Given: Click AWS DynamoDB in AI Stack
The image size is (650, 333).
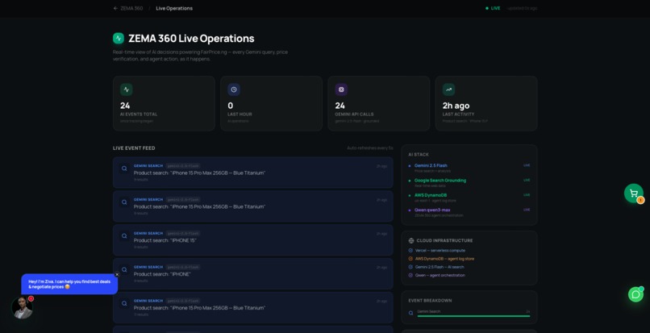Looking at the screenshot, I should tap(431, 195).
